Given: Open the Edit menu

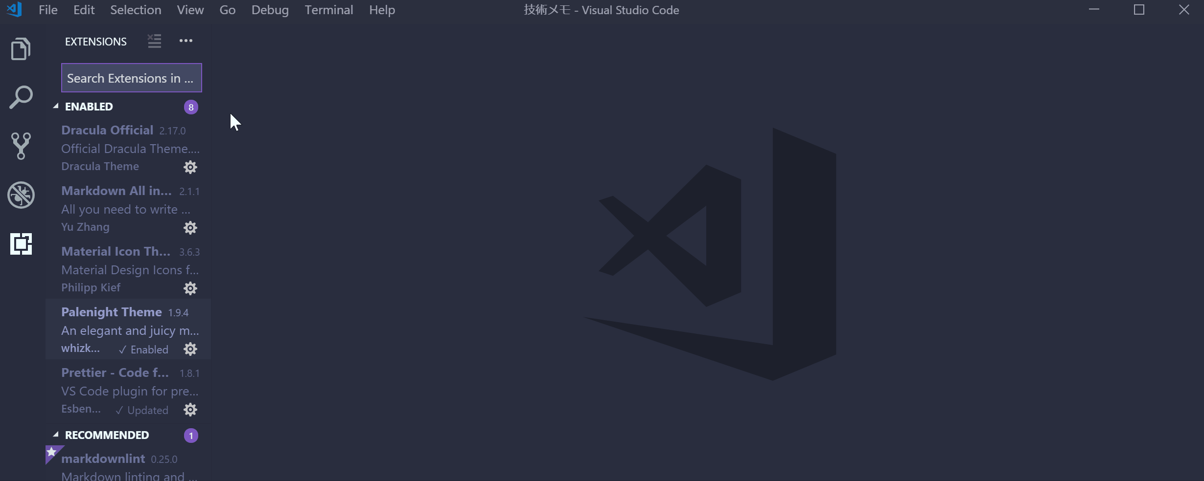Looking at the screenshot, I should tap(84, 10).
